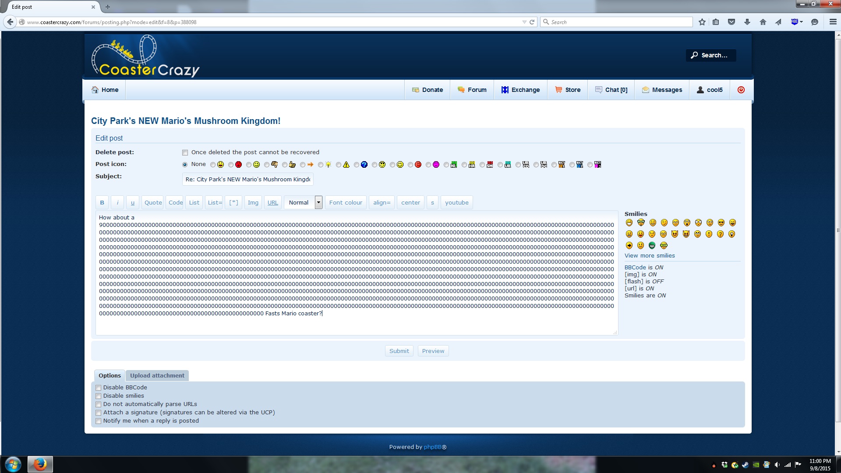841x473 pixels.
Task: Enable the Disable BBCode option
Action: tap(99, 388)
